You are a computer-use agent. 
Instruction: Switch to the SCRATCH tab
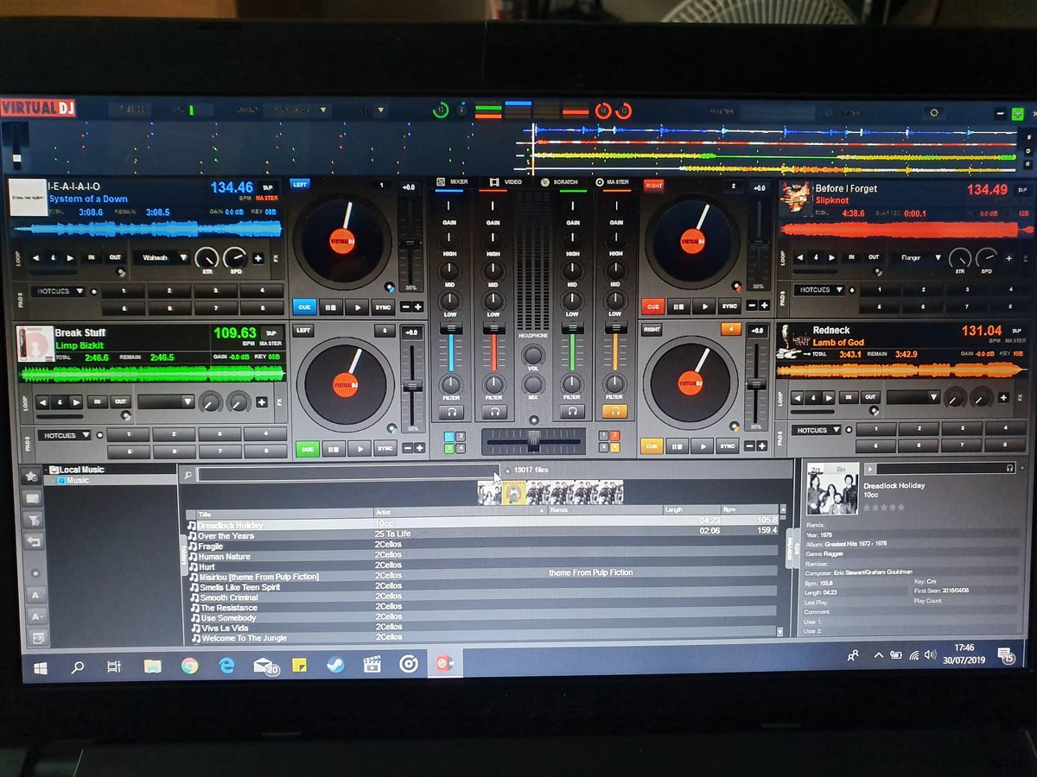[x=559, y=182]
